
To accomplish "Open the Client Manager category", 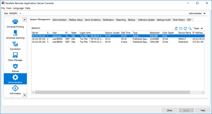I will pyautogui.click(x=15, y=57).
